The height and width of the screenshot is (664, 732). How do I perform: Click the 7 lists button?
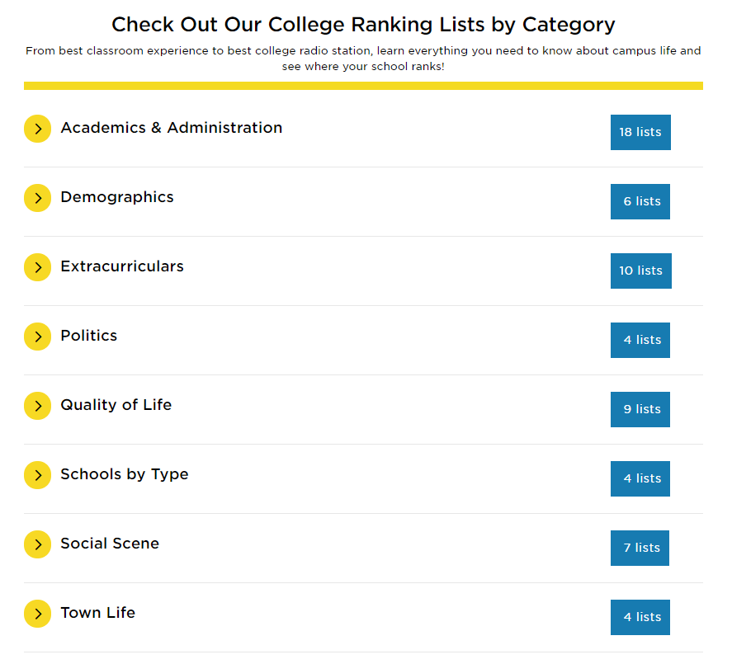pos(640,549)
